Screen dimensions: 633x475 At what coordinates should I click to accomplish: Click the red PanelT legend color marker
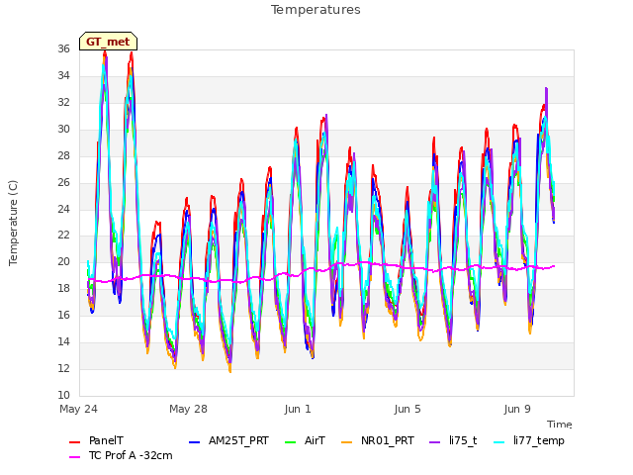[x=75, y=442]
